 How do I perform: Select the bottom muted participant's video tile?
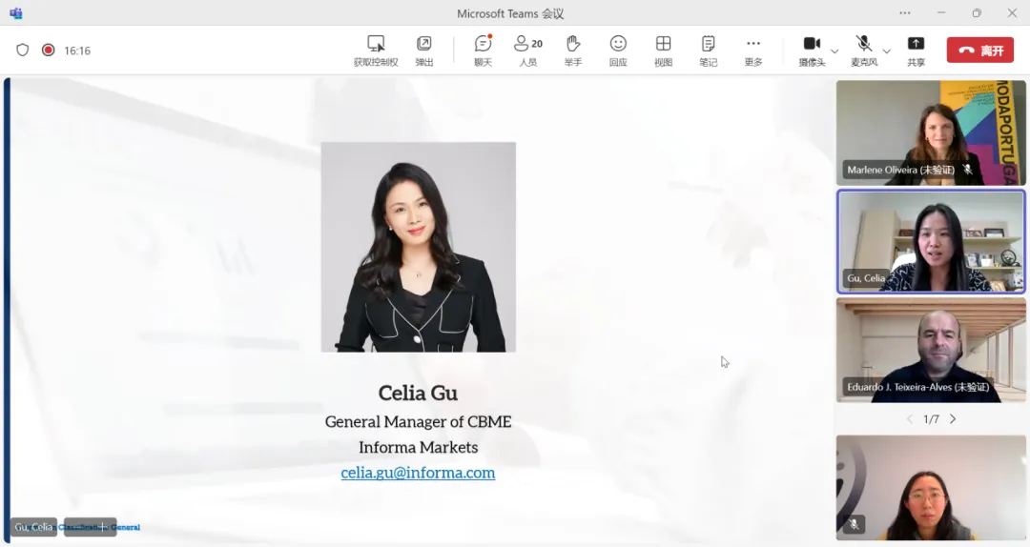pyautogui.click(x=931, y=488)
